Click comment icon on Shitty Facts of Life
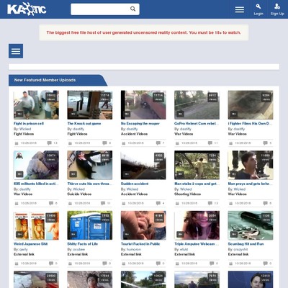 104,264
